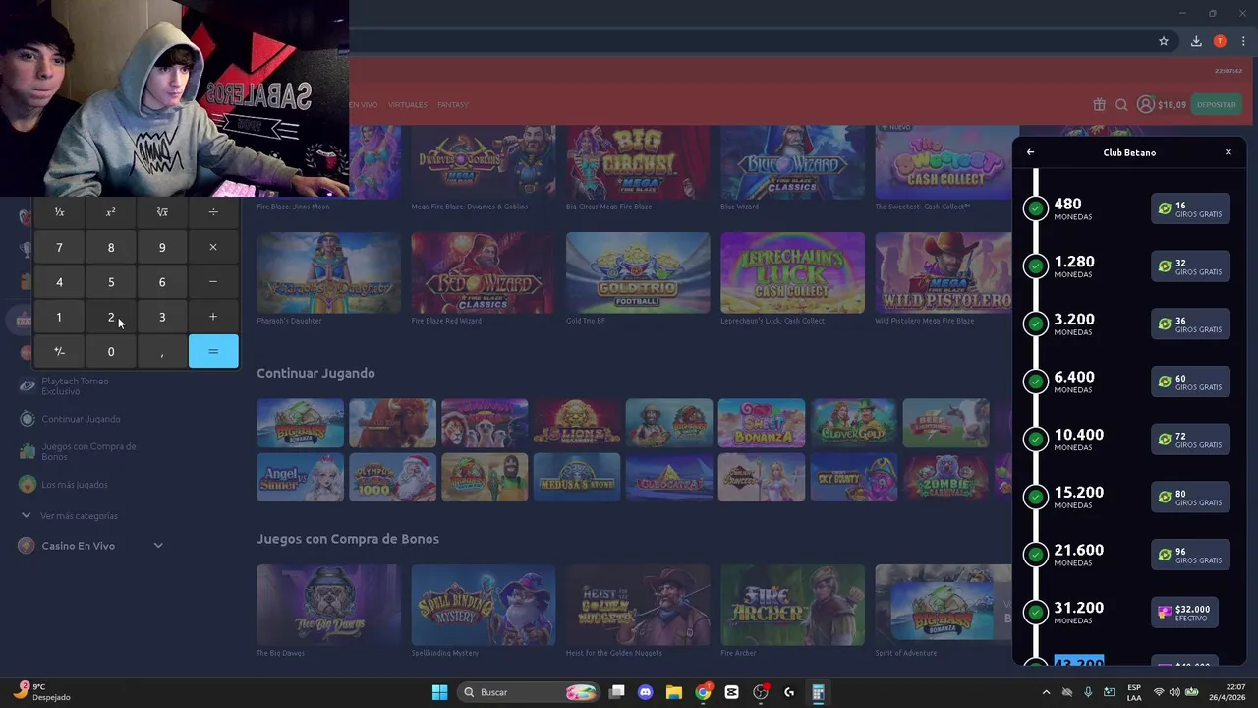Screen dimensions: 1258x708
Task: Click the 31.200 Monedas milestone checkmark
Action: (x=1035, y=612)
